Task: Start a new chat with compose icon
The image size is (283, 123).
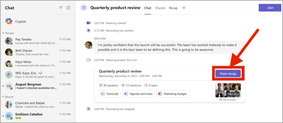Action: click(x=68, y=8)
